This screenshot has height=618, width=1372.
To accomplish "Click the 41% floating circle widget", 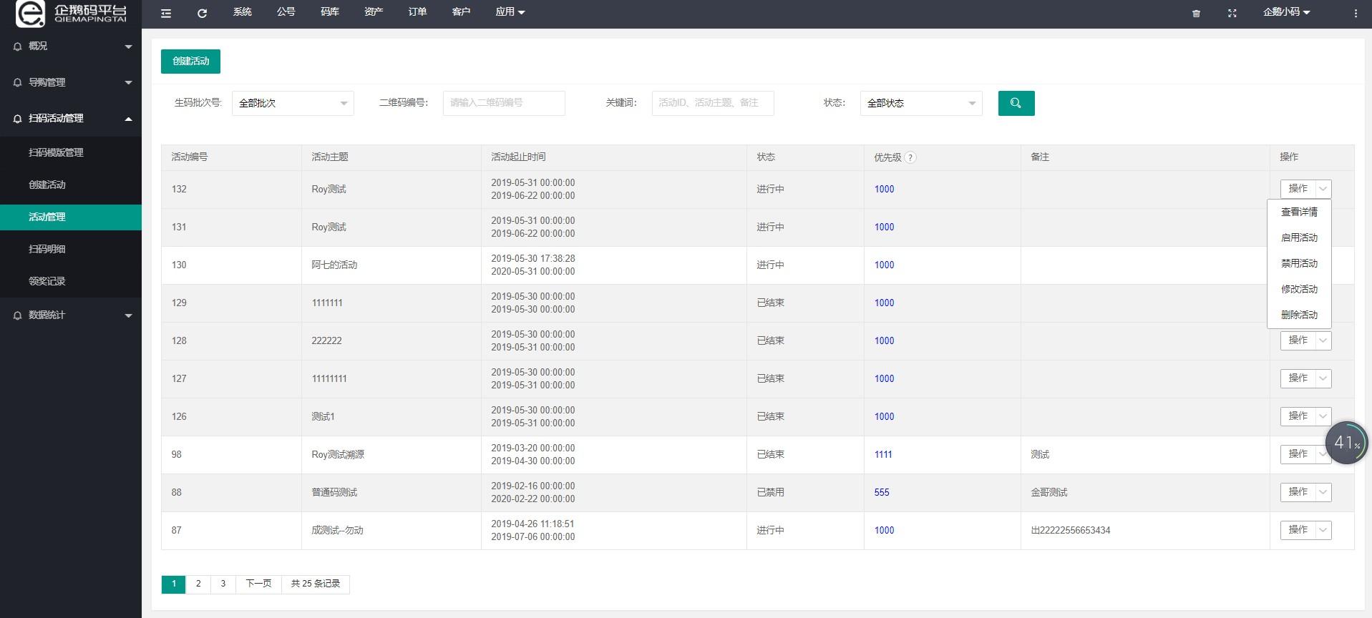I will click(x=1346, y=443).
